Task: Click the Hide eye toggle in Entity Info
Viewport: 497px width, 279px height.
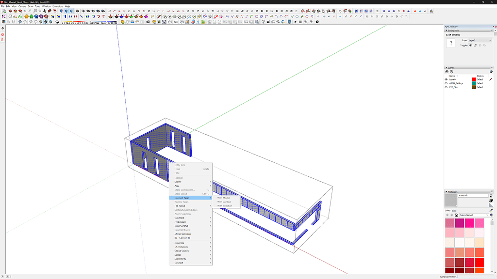Action: click(x=471, y=45)
